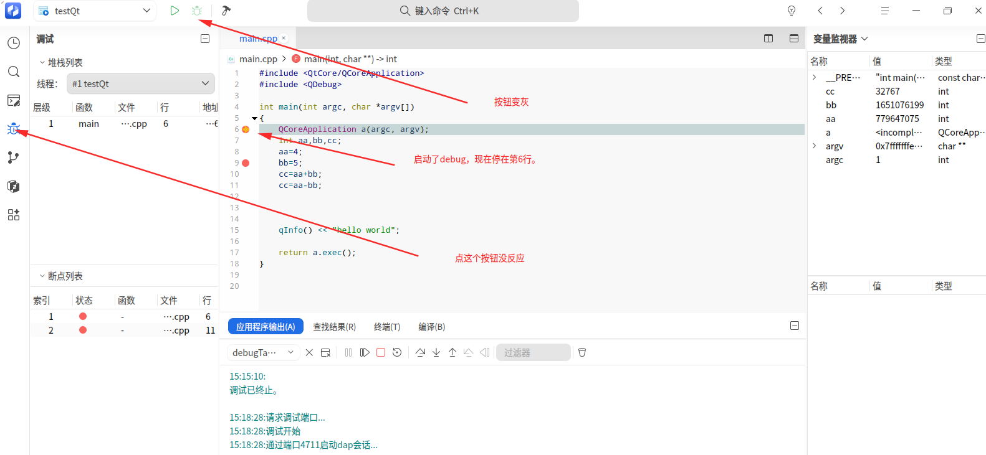
Task: Collapse the debug side panel
Action: [x=205, y=39]
